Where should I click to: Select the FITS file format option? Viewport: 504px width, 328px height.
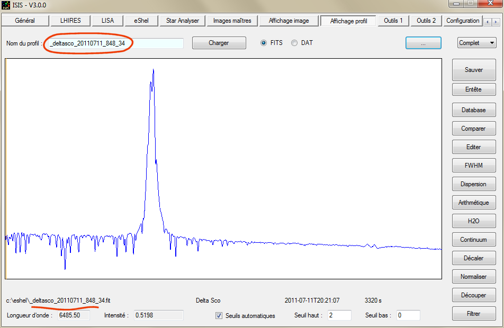point(264,43)
